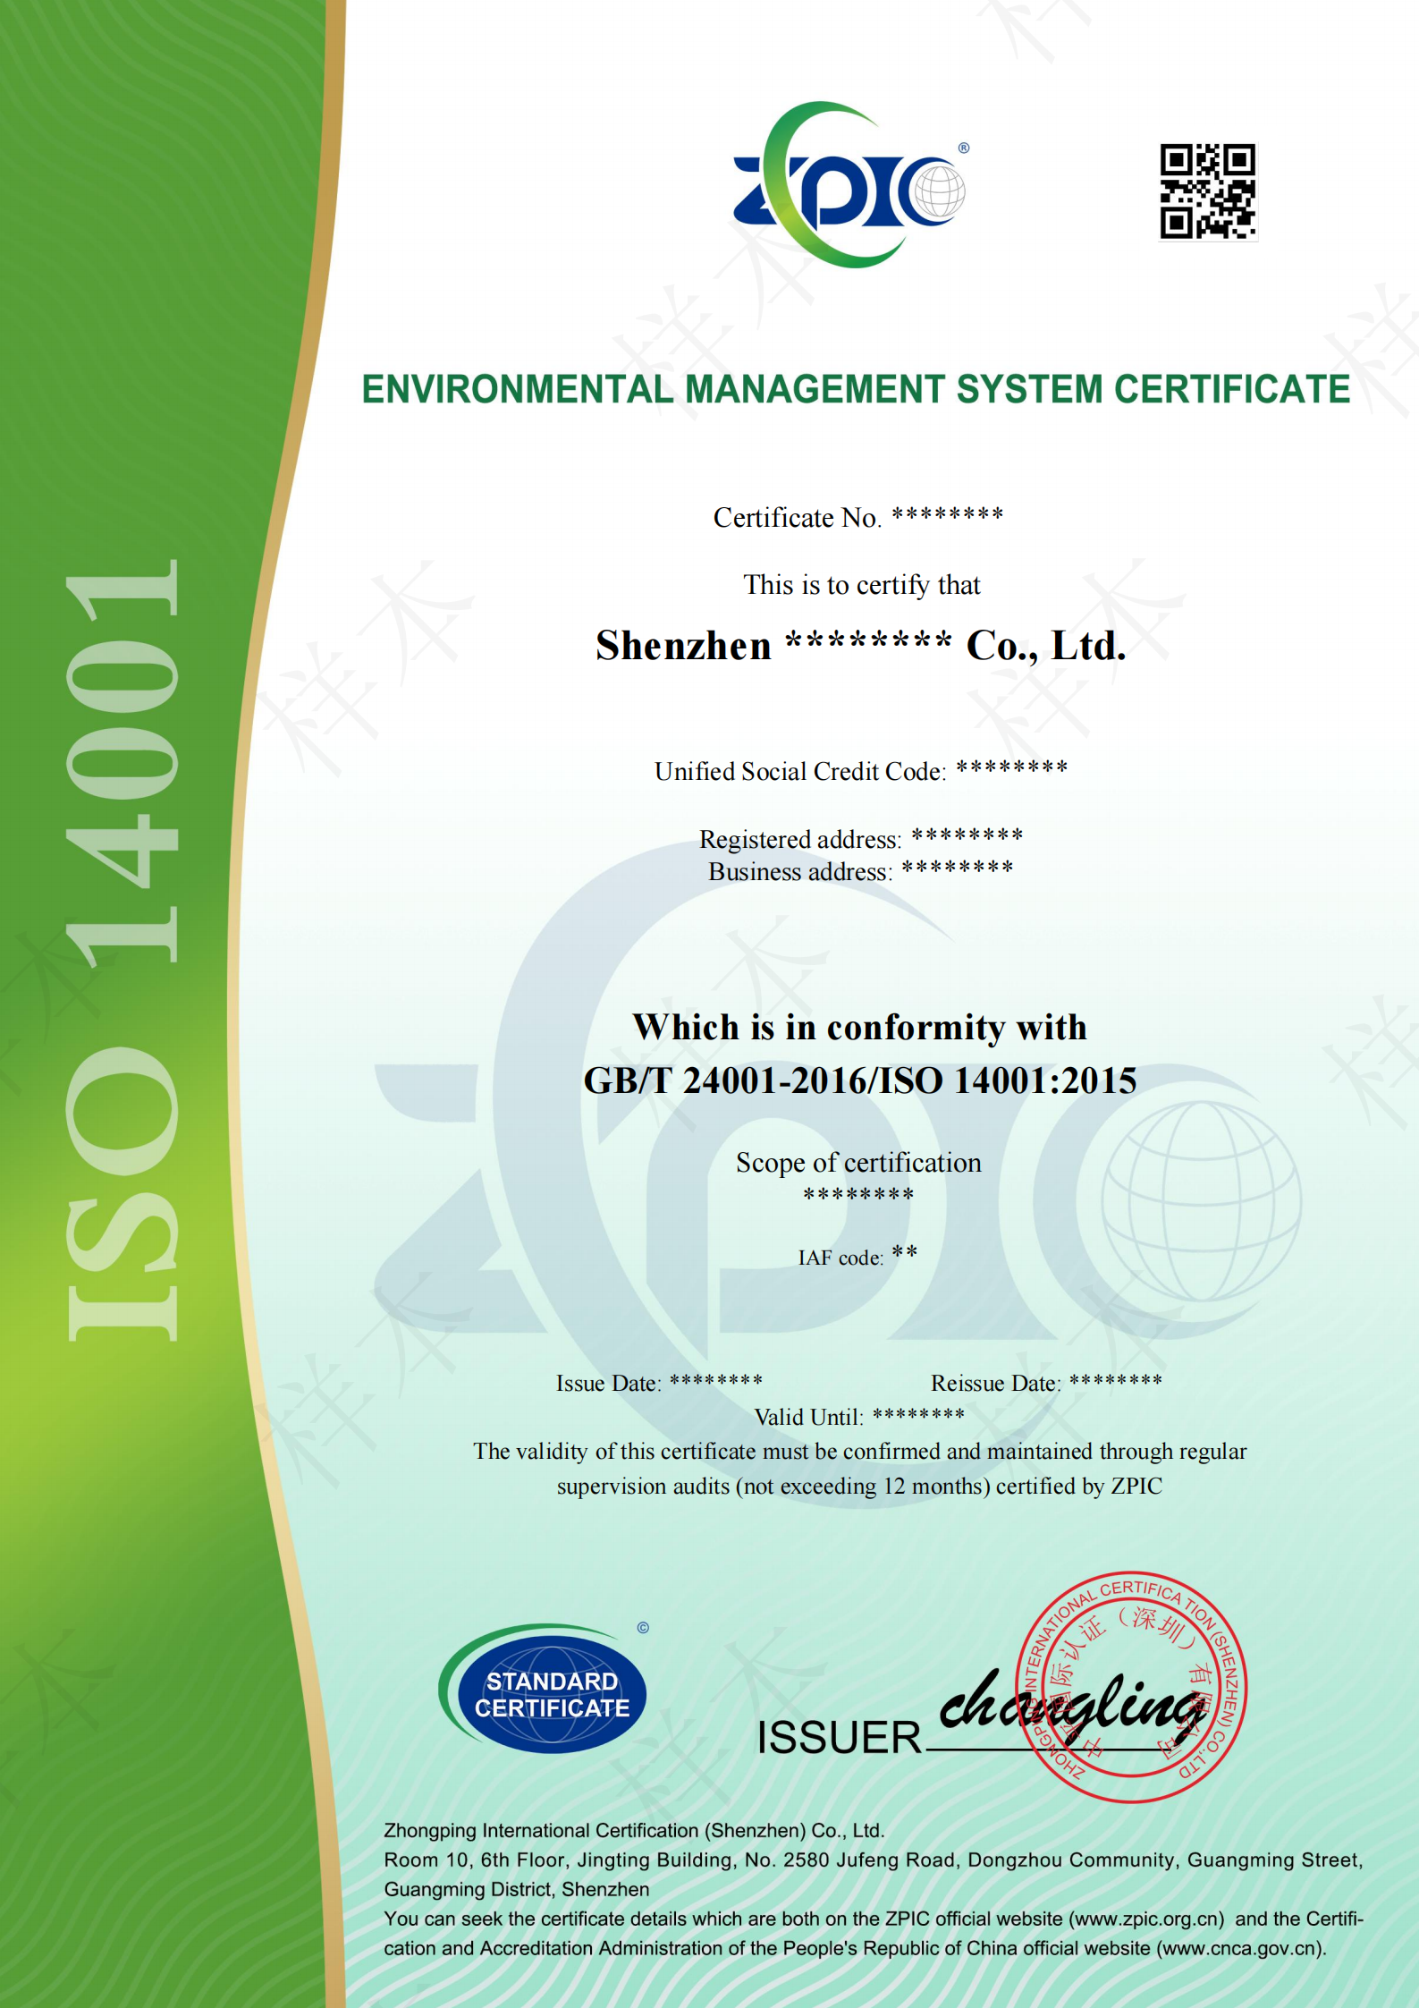Click the Unified Social Credit Code line
This screenshot has height=2008, width=1419.
coord(861,770)
